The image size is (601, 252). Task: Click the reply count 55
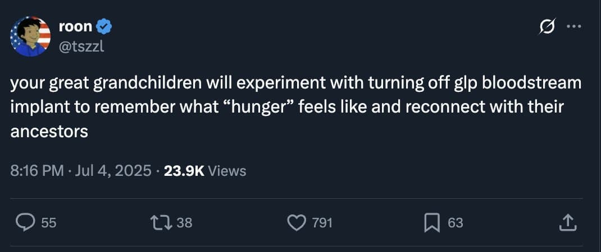click(x=49, y=223)
